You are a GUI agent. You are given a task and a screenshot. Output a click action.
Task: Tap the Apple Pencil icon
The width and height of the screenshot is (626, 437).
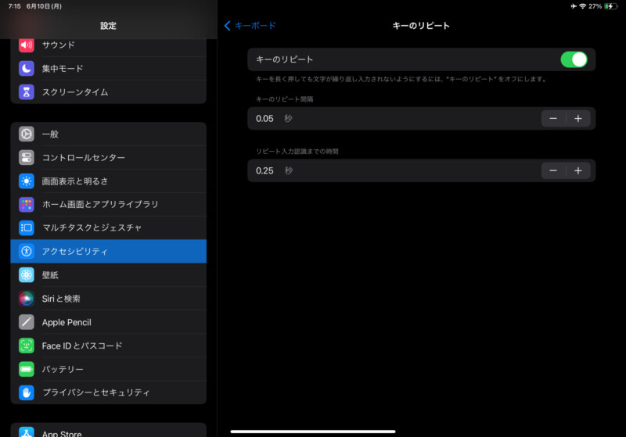point(27,322)
